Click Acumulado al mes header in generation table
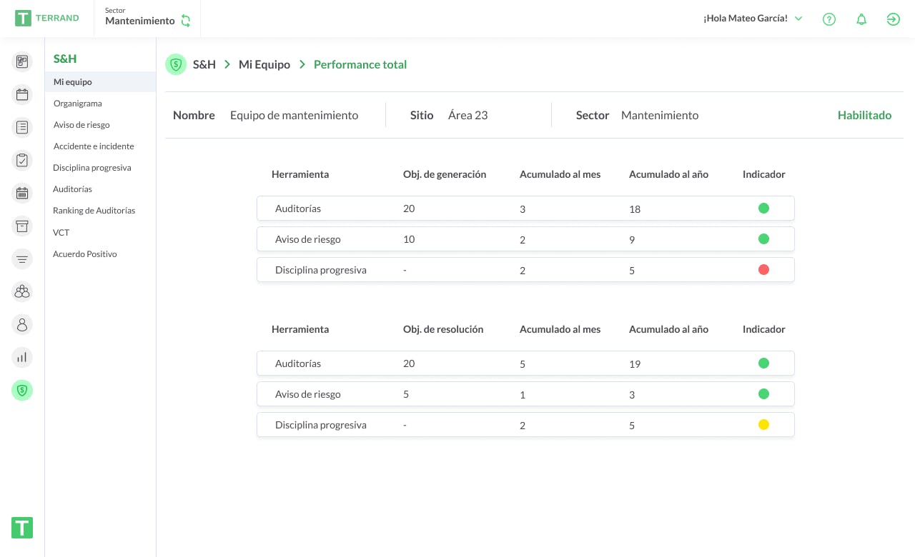 pyautogui.click(x=560, y=174)
